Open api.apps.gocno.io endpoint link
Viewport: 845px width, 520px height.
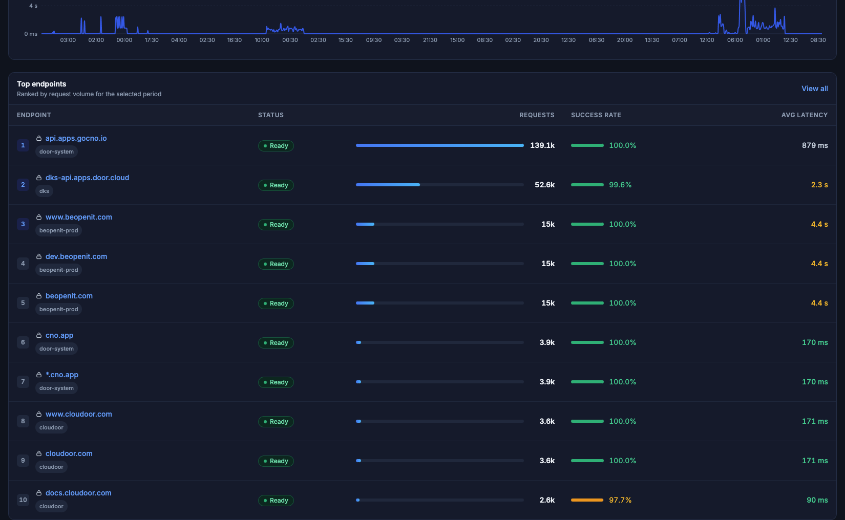76,138
